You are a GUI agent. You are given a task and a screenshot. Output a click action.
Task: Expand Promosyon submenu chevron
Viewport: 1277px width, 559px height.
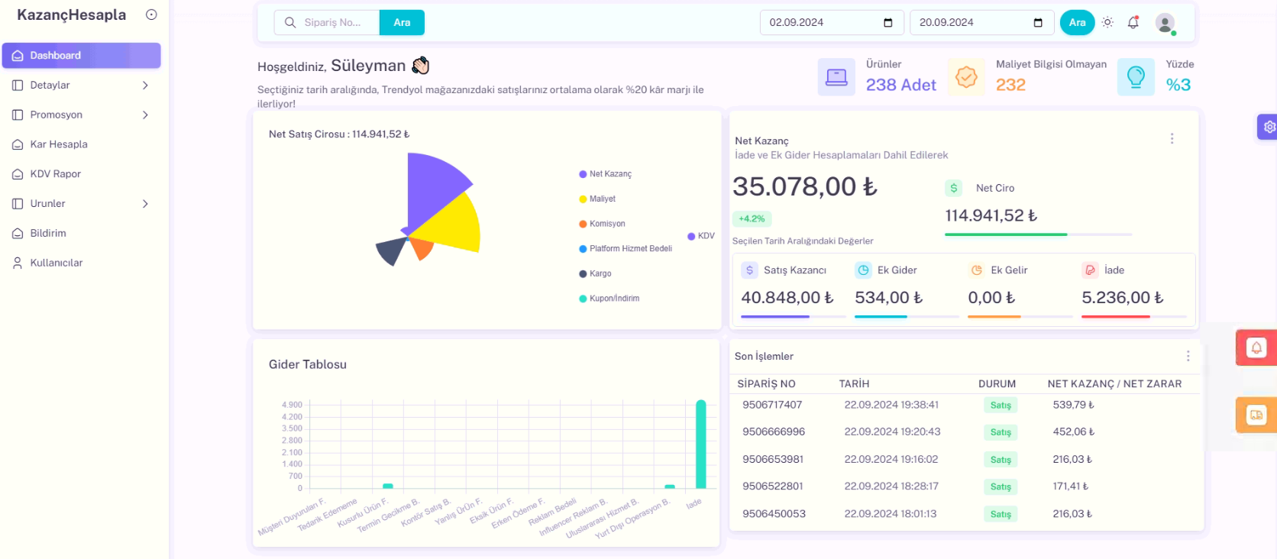[x=145, y=115]
